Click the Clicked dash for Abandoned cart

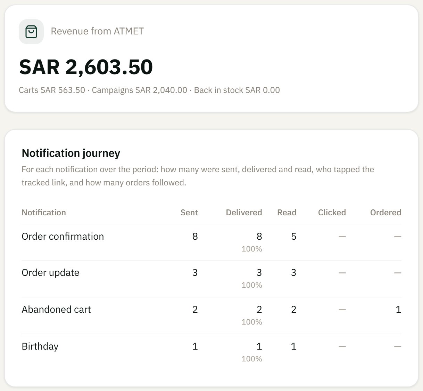point(342,310)
